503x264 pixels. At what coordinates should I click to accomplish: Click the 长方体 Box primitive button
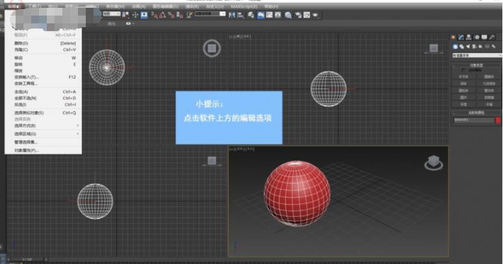[463, 77]
